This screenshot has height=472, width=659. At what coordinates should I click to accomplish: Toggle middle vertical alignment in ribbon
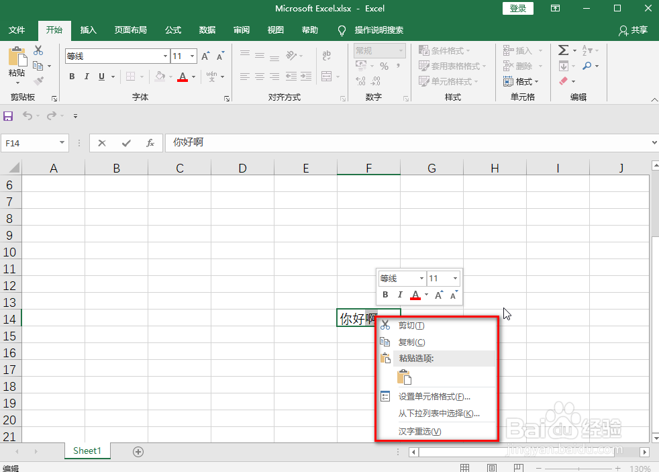click(260, 55)
